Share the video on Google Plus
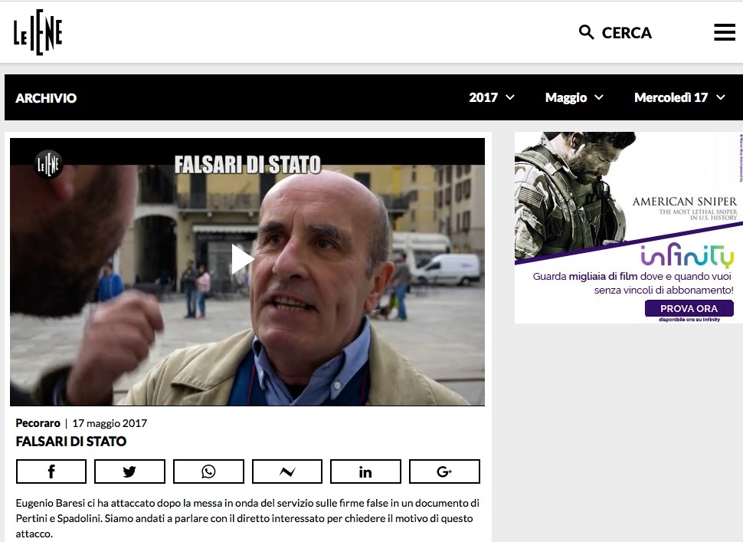743x542 pixels. pos(444,471)
